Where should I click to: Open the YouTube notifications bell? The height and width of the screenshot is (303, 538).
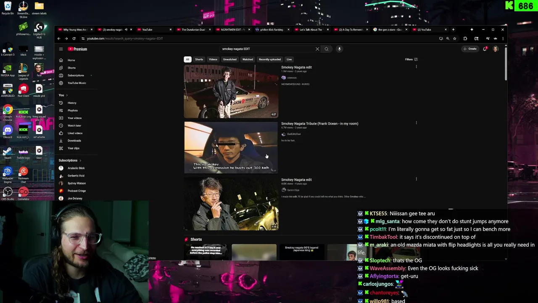[485, 49]
